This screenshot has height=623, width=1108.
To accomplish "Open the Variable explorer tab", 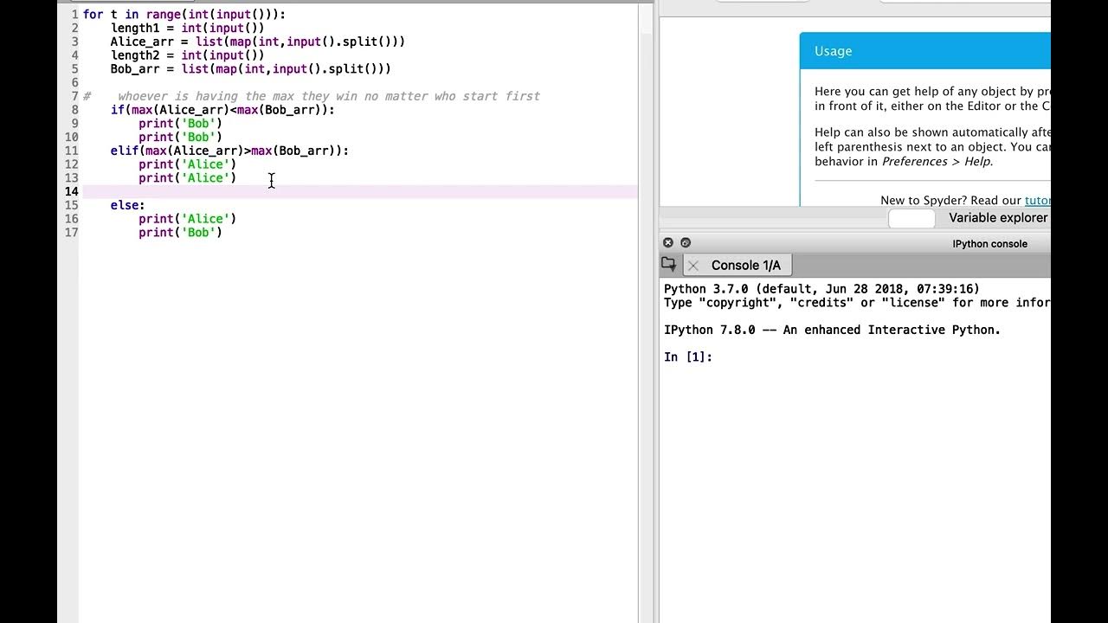I will [x=998, y=218].
